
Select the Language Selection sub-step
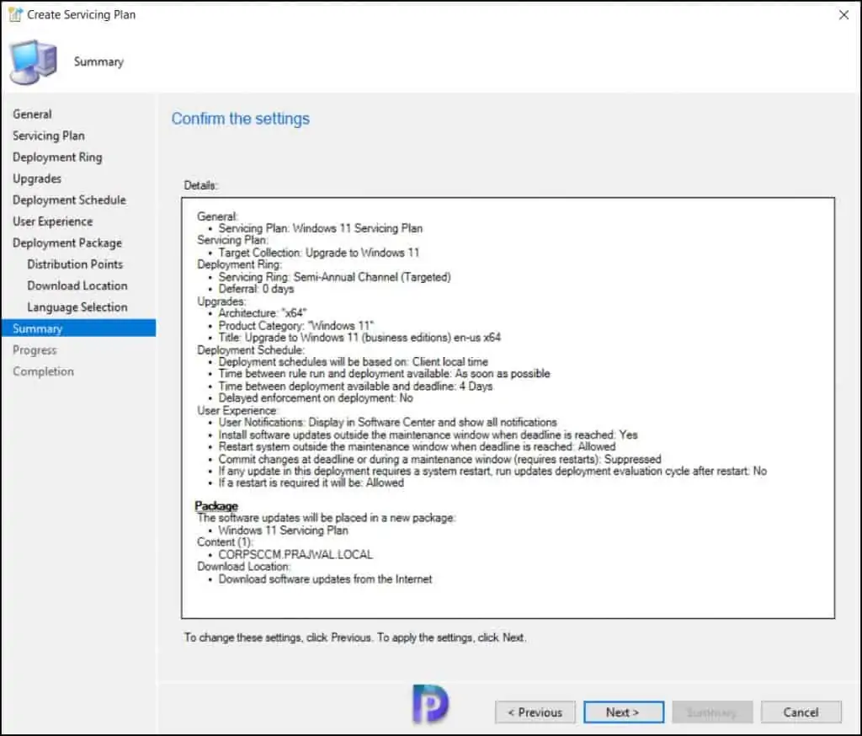pyautogui.click(x=77, y=307)
